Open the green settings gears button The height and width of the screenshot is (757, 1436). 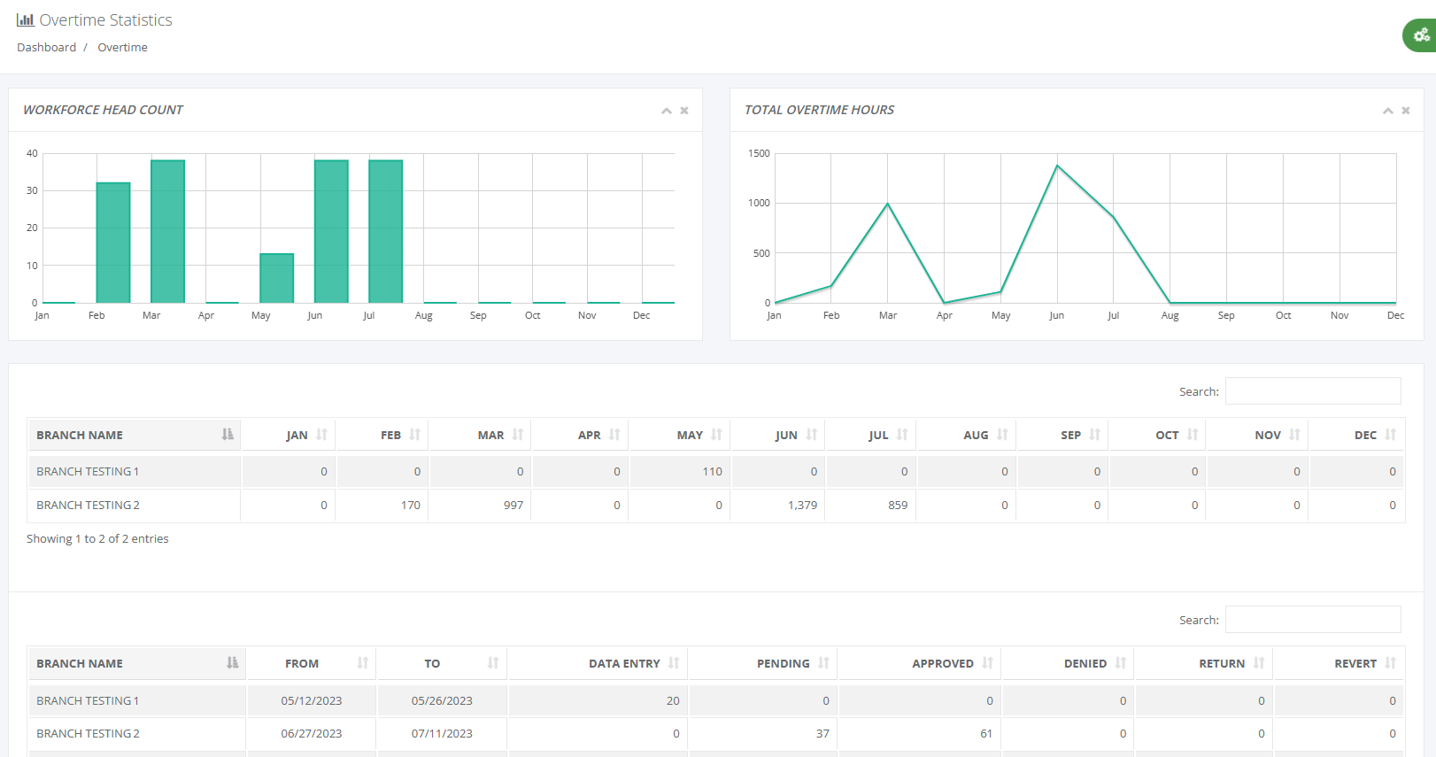1420,35
